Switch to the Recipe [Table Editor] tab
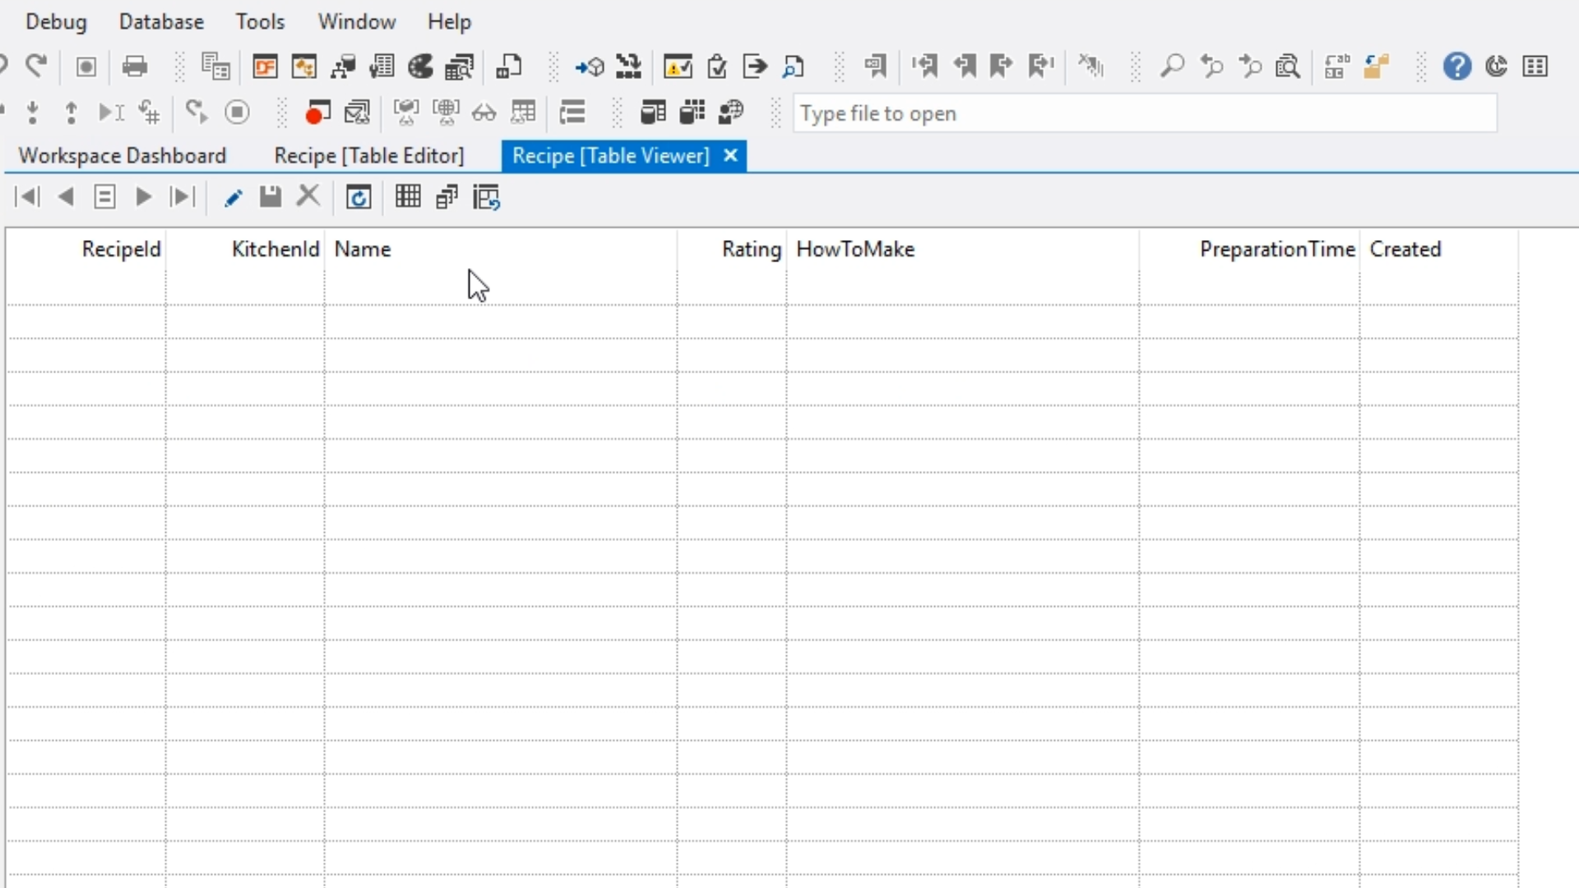 [368, 155]
